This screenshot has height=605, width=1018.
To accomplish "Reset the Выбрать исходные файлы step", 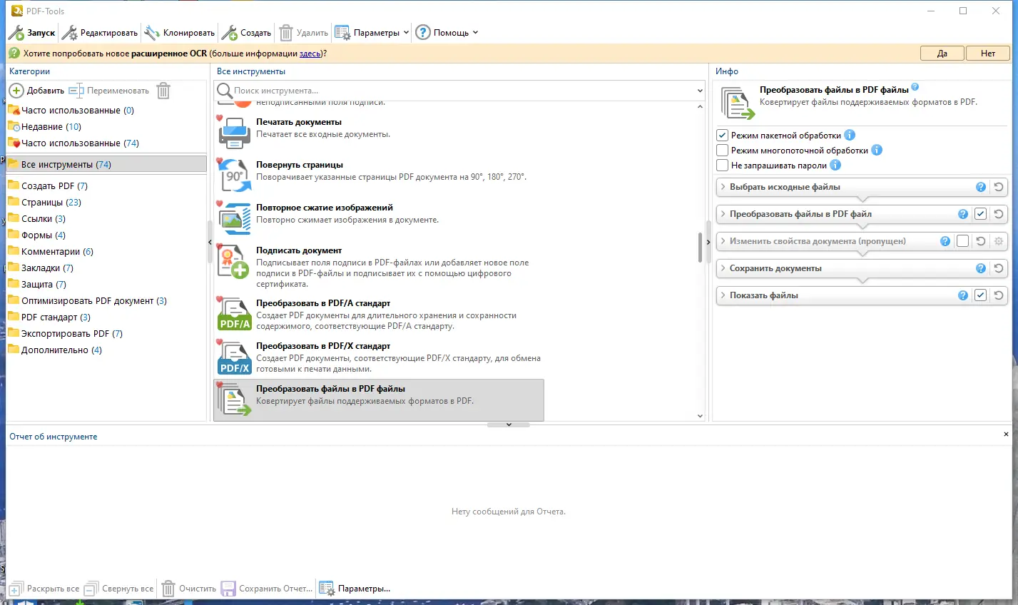I will coord(999,187).
